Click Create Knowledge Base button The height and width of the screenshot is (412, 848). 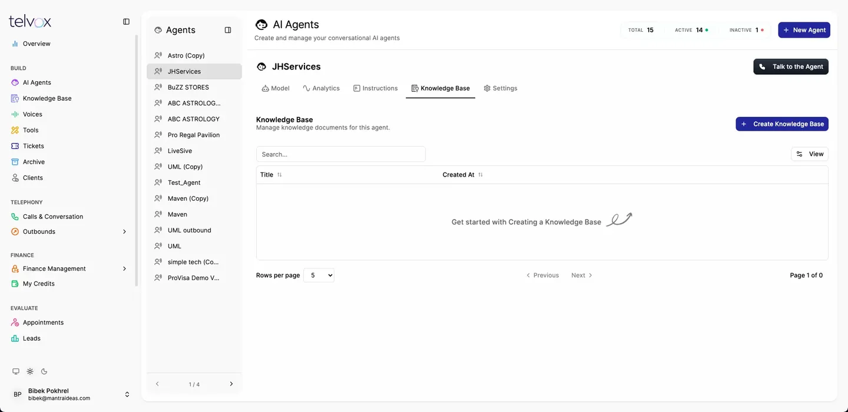coord(782,124)
